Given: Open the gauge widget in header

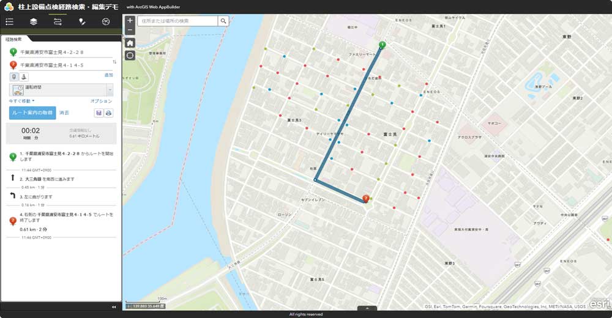Looking at the screenshot, I should click(x=106, y=21).
